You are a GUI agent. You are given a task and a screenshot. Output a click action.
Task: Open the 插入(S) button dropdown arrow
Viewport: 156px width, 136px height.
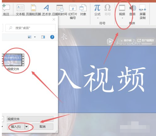pyautogui.click(x=27, y=127)
